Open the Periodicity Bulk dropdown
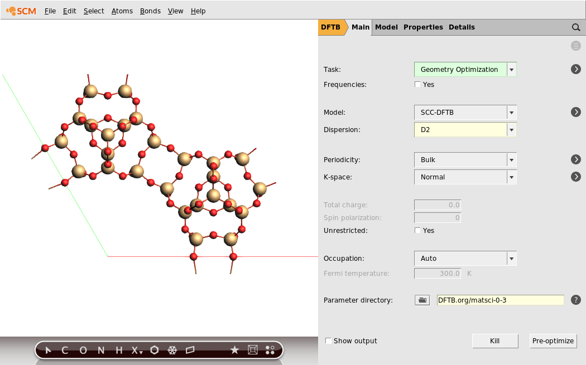 (x=511, y=159)
